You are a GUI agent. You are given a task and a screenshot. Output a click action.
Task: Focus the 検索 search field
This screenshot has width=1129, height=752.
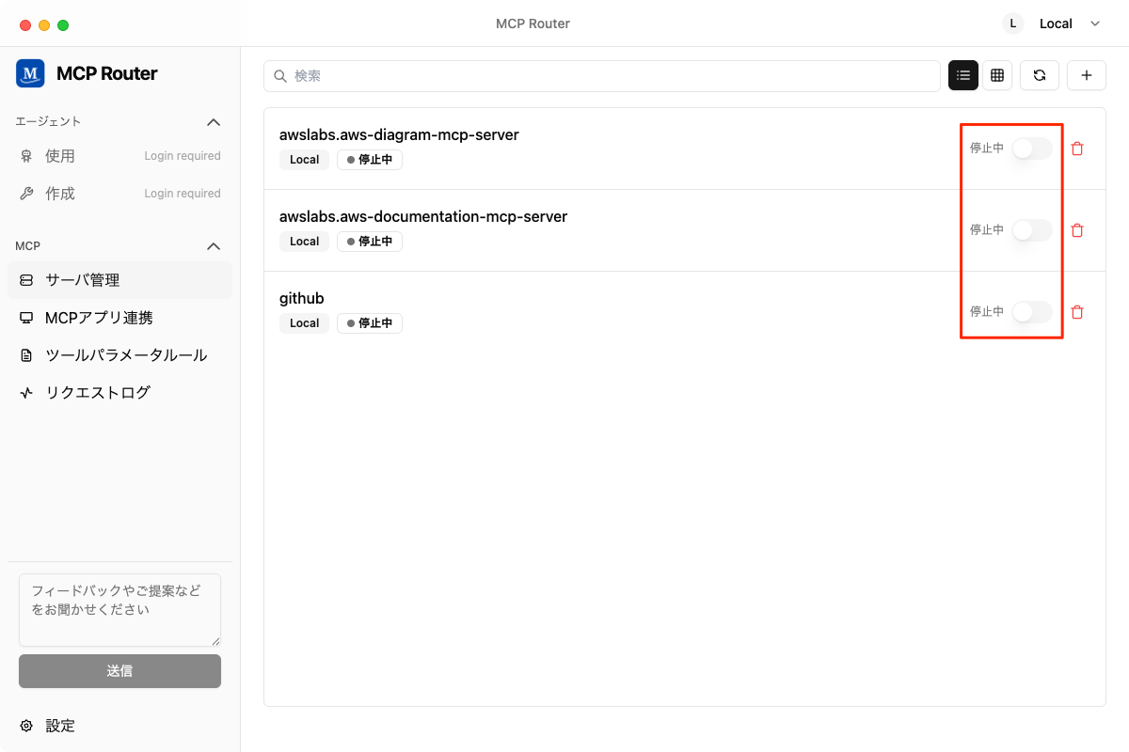tap(602, 76)
